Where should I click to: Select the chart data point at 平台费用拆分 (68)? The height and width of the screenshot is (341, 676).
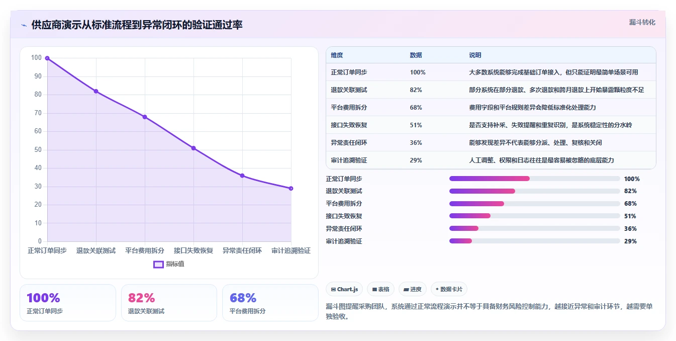[x=145, y=117]
